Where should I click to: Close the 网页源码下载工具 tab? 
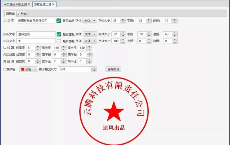click(x=29, y=4)
